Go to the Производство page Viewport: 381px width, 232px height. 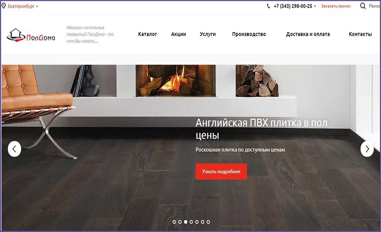249,34
